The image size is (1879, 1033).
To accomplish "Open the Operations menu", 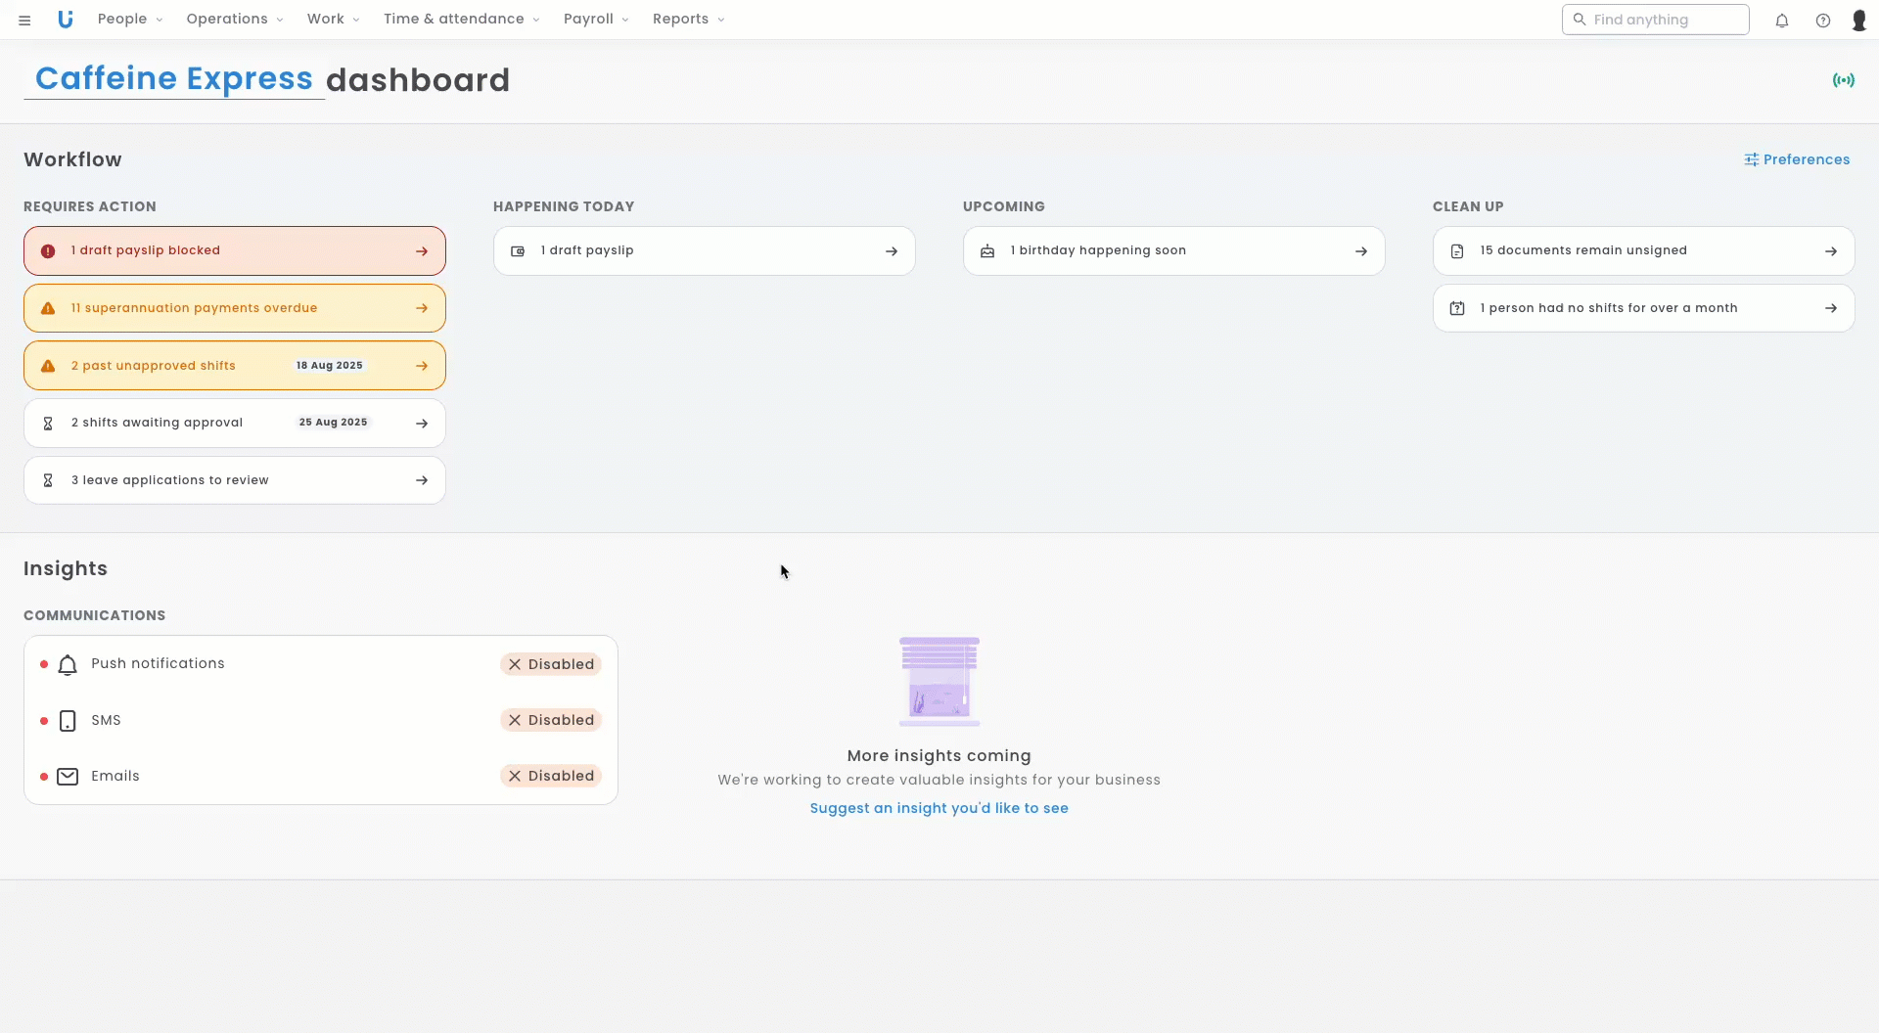I will click(x=235, y=20).
